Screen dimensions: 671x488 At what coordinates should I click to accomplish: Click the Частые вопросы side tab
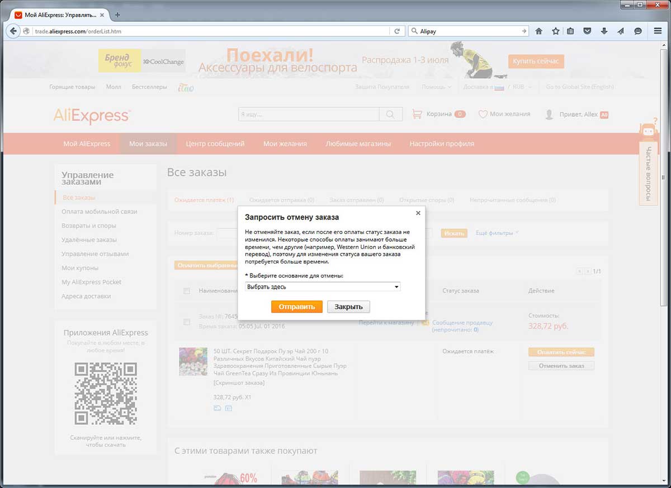[648, 174]
